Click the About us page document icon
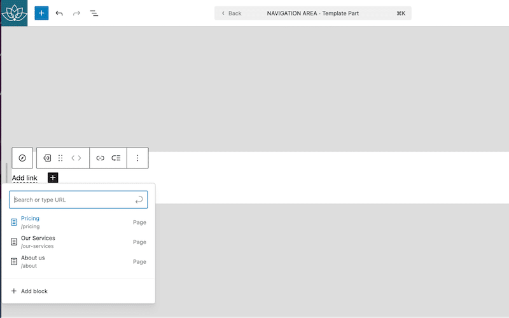Screen dimensions: 509x318 coord(14,261)
